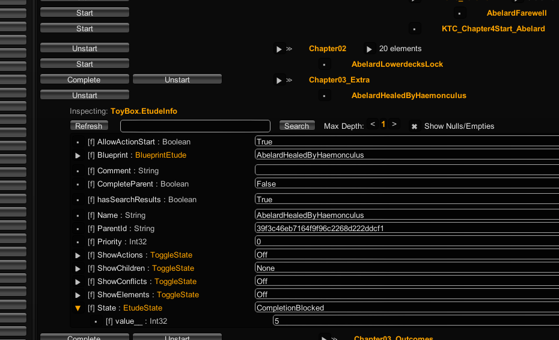The height and width of the screenshot is (340, 559).
Task: Click the empty Comment value field
Action: click(x=407, y=170)
